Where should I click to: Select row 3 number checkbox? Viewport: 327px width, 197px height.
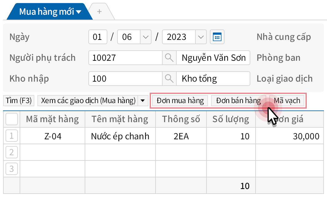coord(12,169)
